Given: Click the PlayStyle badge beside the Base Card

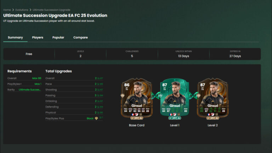Looking at the screenshot, I should (x=123, y=96).
